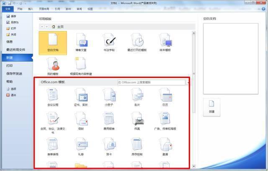Switch to the 引用 References tab
Screen dimensions: 268x171
(x=57, y=9)
